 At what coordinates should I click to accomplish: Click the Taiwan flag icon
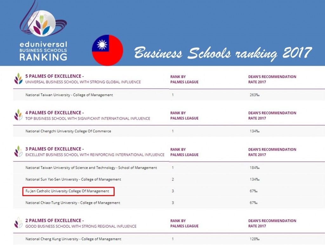tap(107, 50)
